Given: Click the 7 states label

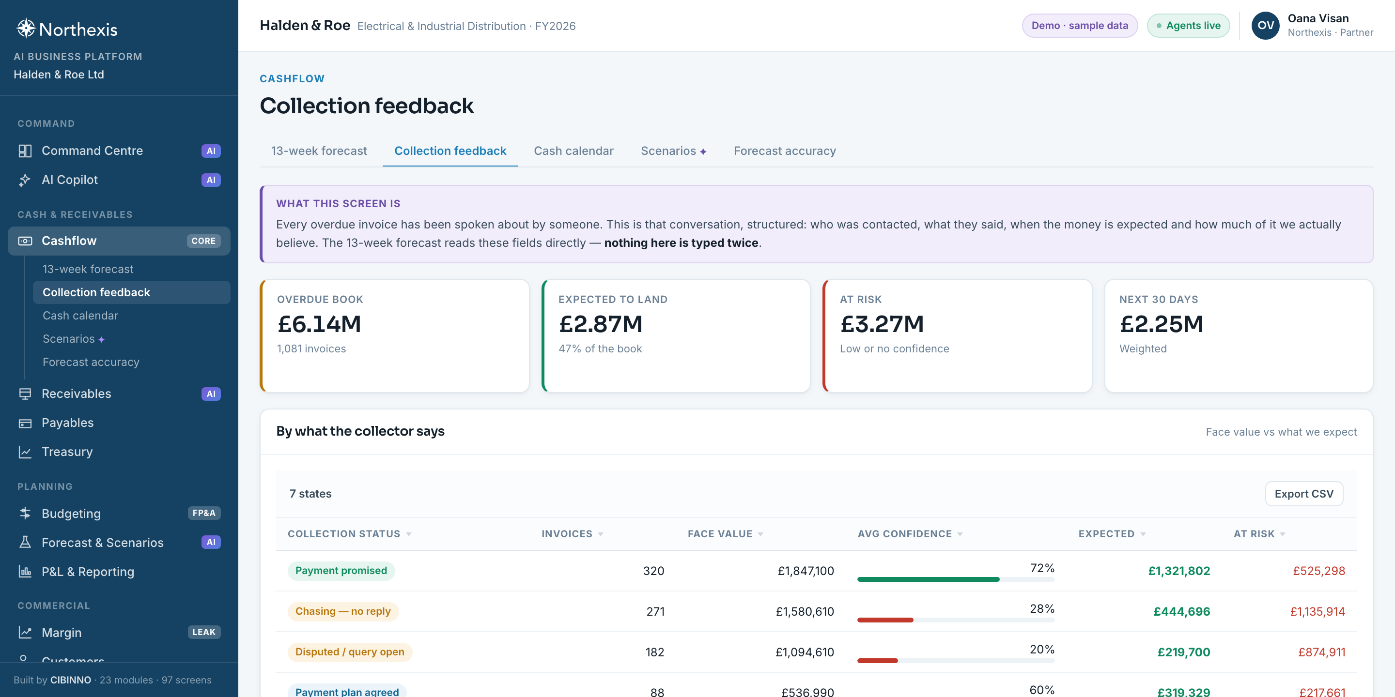Looking at the screenshot, I should point(310,494).
